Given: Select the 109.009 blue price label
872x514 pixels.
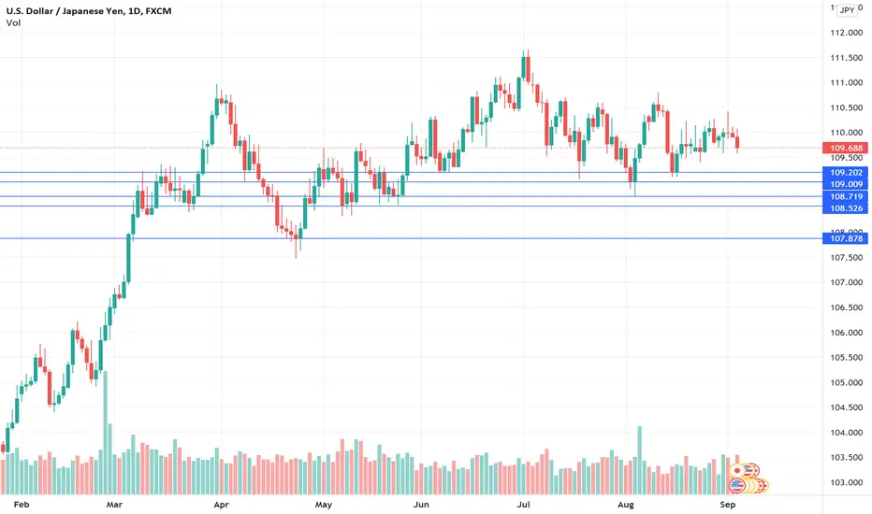Looking at the screenshot, I should point(845,184).
